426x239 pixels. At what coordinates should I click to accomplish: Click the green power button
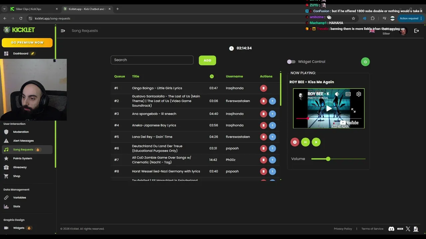tap(365, 62)
